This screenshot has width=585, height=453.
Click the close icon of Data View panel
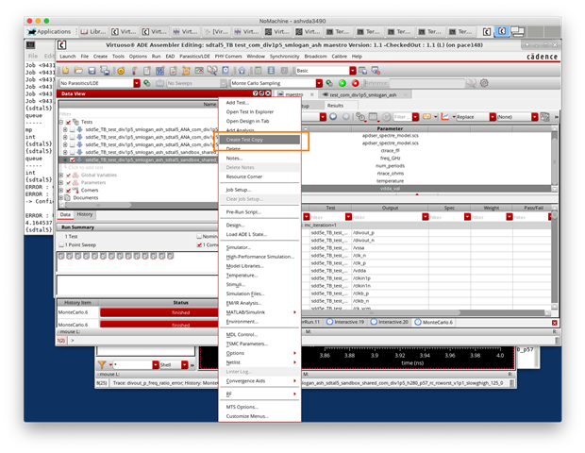(268, 93)
